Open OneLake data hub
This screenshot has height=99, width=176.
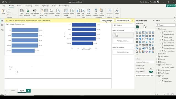pyautogui.click(x=35, y=12)
